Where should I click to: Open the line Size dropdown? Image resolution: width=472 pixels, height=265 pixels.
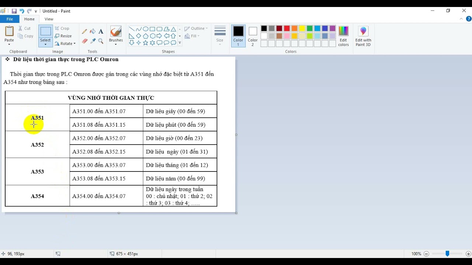(220, 36)
